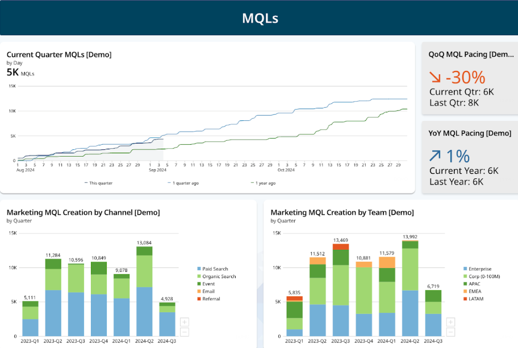Open the QoQ MQL Pacing card title

tap(471, 54)
